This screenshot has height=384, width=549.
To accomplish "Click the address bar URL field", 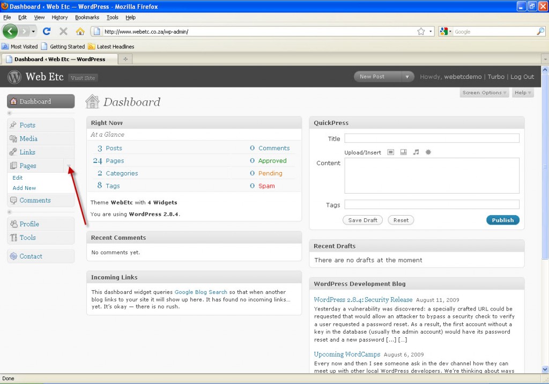I will (x=258, y=32).
